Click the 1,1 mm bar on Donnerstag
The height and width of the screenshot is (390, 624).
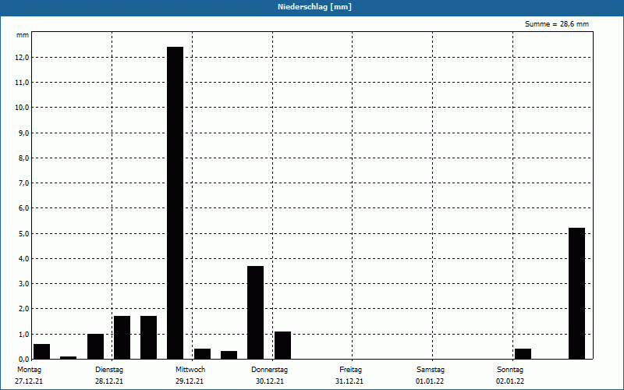282,346
